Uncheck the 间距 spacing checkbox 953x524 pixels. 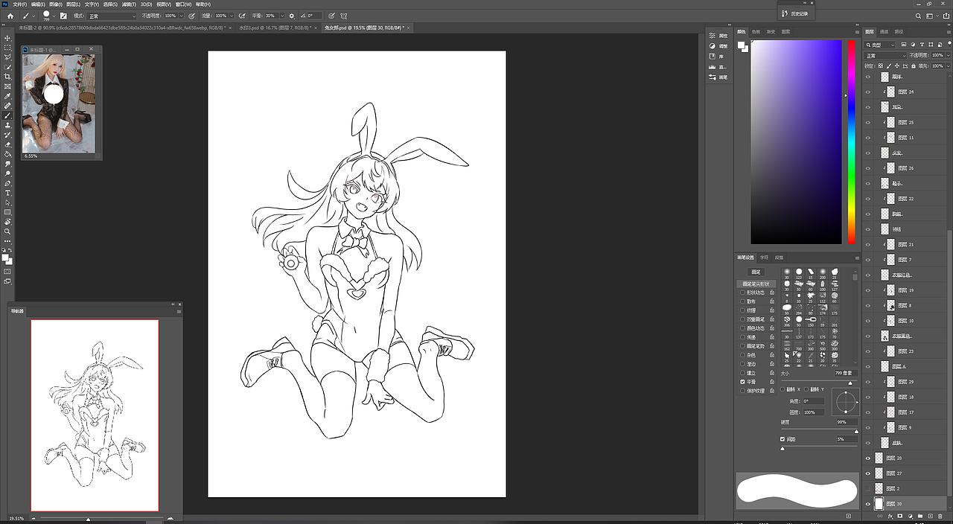pos(783,439)
